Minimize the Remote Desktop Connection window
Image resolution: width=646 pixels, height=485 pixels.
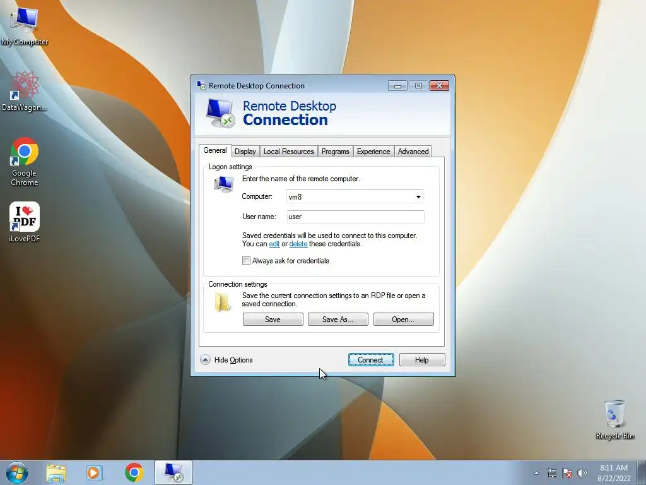(397, 86)
